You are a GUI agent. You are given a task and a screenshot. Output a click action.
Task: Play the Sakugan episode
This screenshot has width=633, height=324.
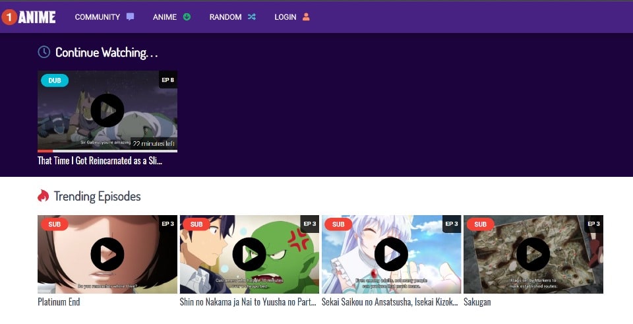[533, 254]
